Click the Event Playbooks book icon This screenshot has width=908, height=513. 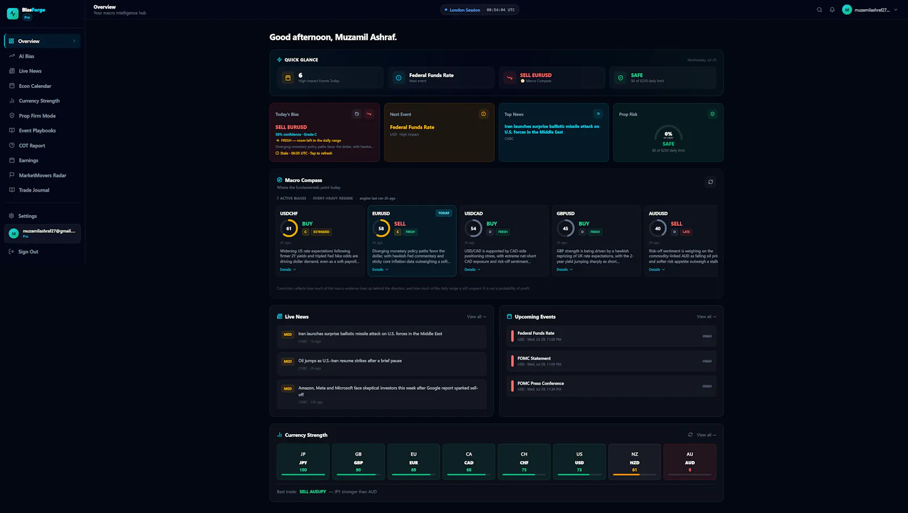(11, 131)
